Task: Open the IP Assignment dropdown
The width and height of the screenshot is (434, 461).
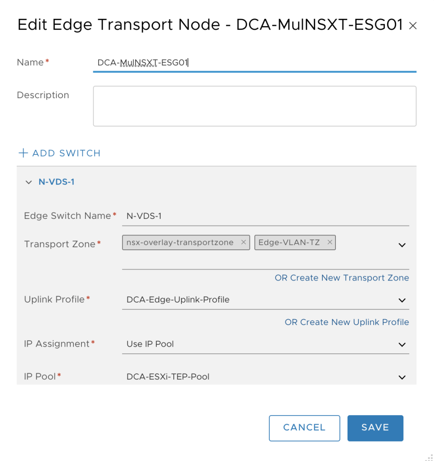Action: coord(266,344)
